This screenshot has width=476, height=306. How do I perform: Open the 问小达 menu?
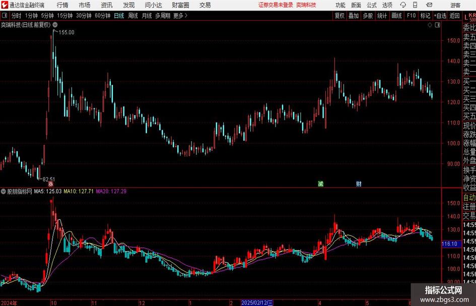point(153,5)
